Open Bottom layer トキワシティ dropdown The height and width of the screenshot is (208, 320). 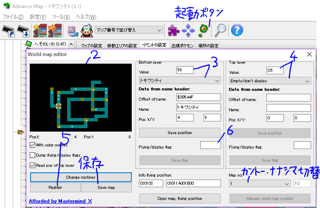180,81
